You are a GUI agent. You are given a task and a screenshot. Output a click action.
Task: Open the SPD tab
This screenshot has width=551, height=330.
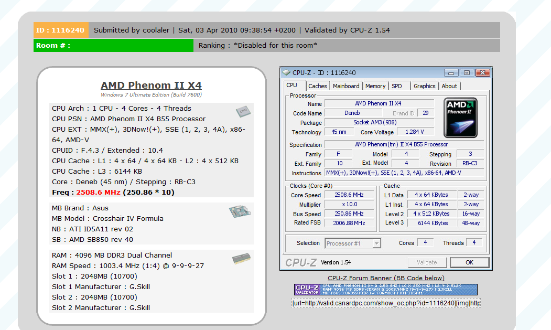point(397,86)
